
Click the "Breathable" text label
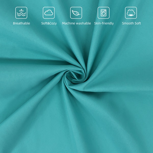tap(21, 23)
